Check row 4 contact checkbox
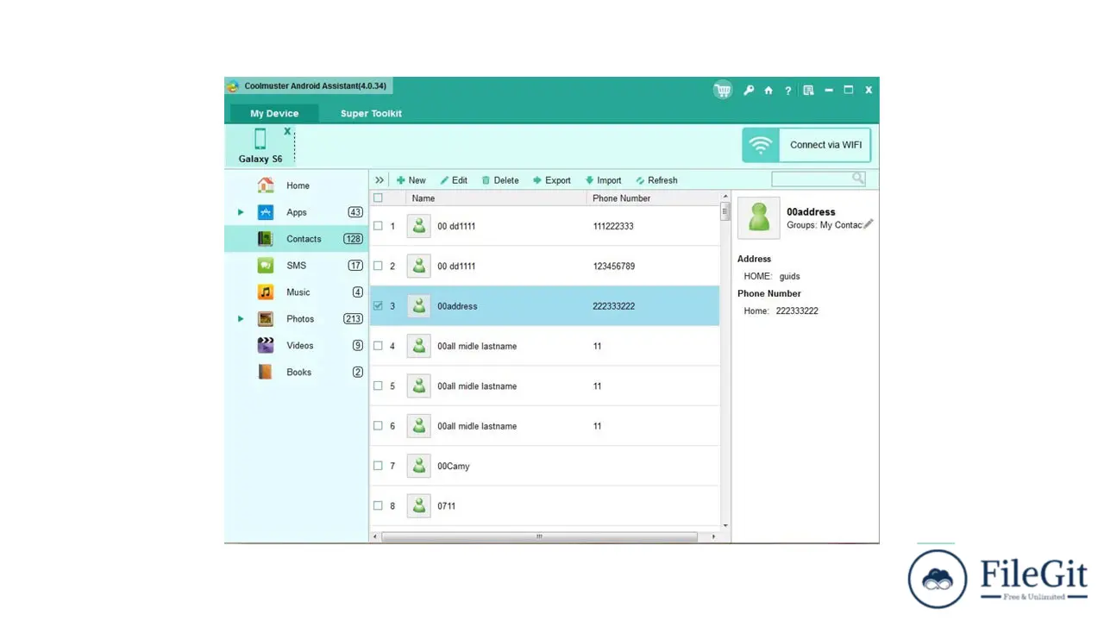Screen dimensions: 1104x621 pyautogui.click(x=378, y=346)
